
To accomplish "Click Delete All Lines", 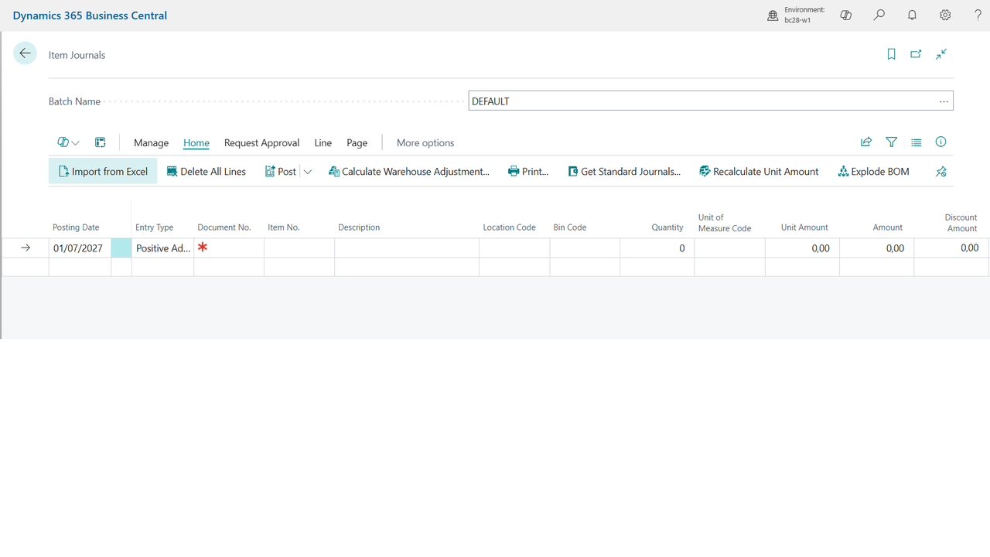I will click(x=207, y=172).
